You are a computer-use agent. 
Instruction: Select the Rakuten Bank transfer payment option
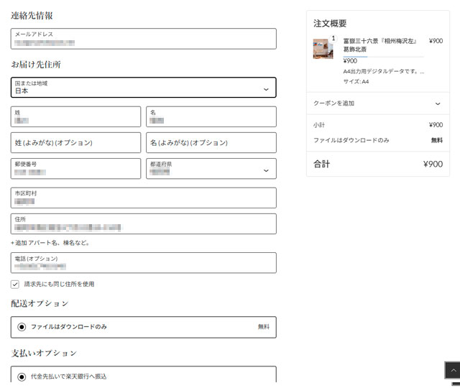point(22,377)
